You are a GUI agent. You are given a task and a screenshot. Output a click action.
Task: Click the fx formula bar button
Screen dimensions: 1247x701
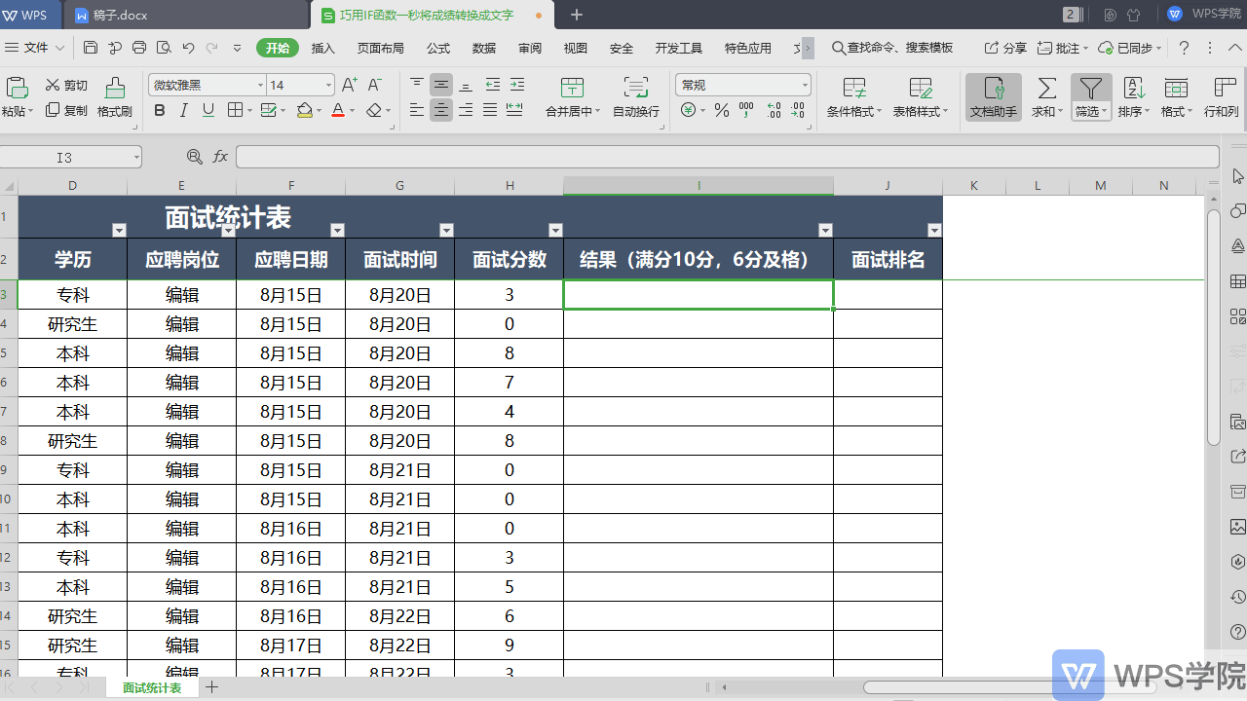pyautogui.click(x=218, y=156)
